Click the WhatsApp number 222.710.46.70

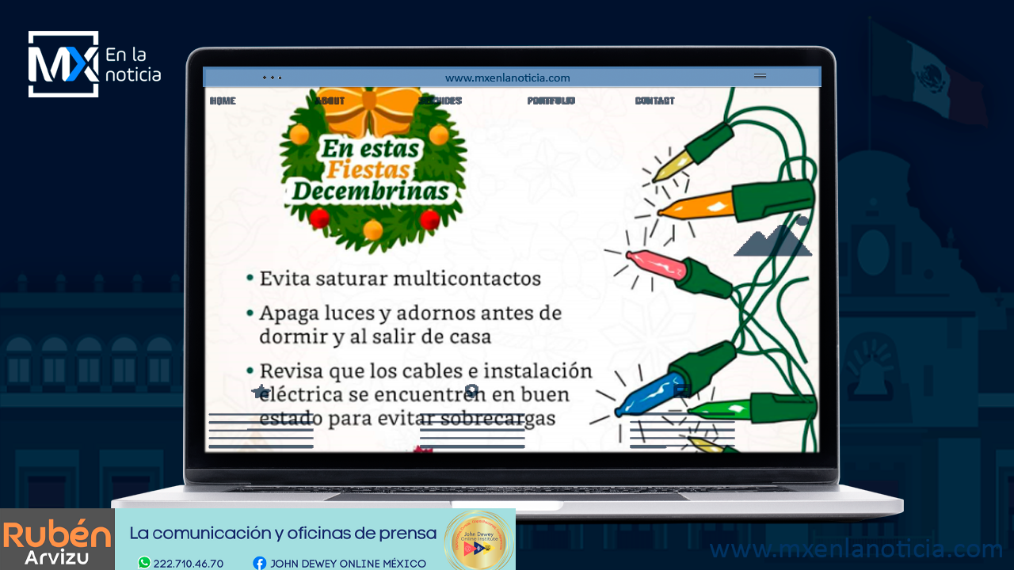tap(189, 564)
